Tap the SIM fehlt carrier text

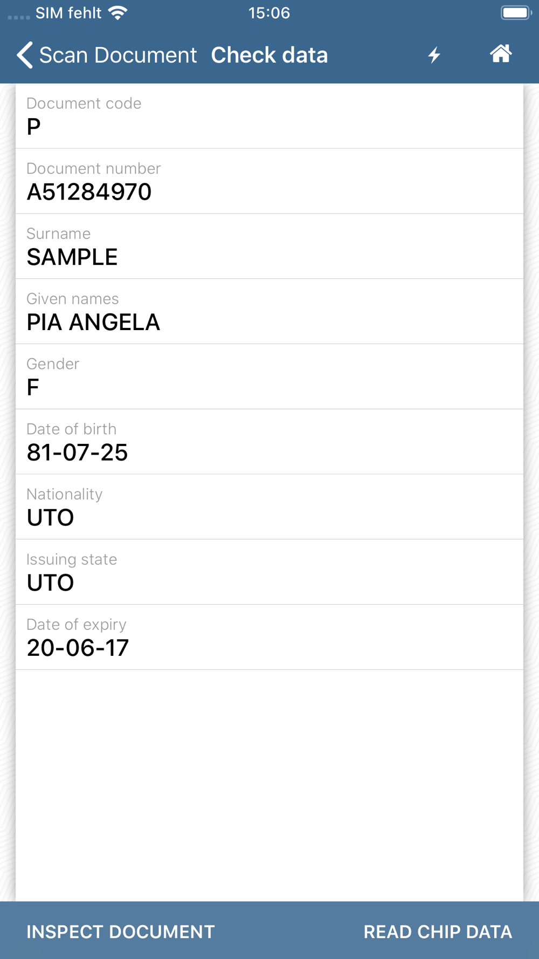coord(68,13)
